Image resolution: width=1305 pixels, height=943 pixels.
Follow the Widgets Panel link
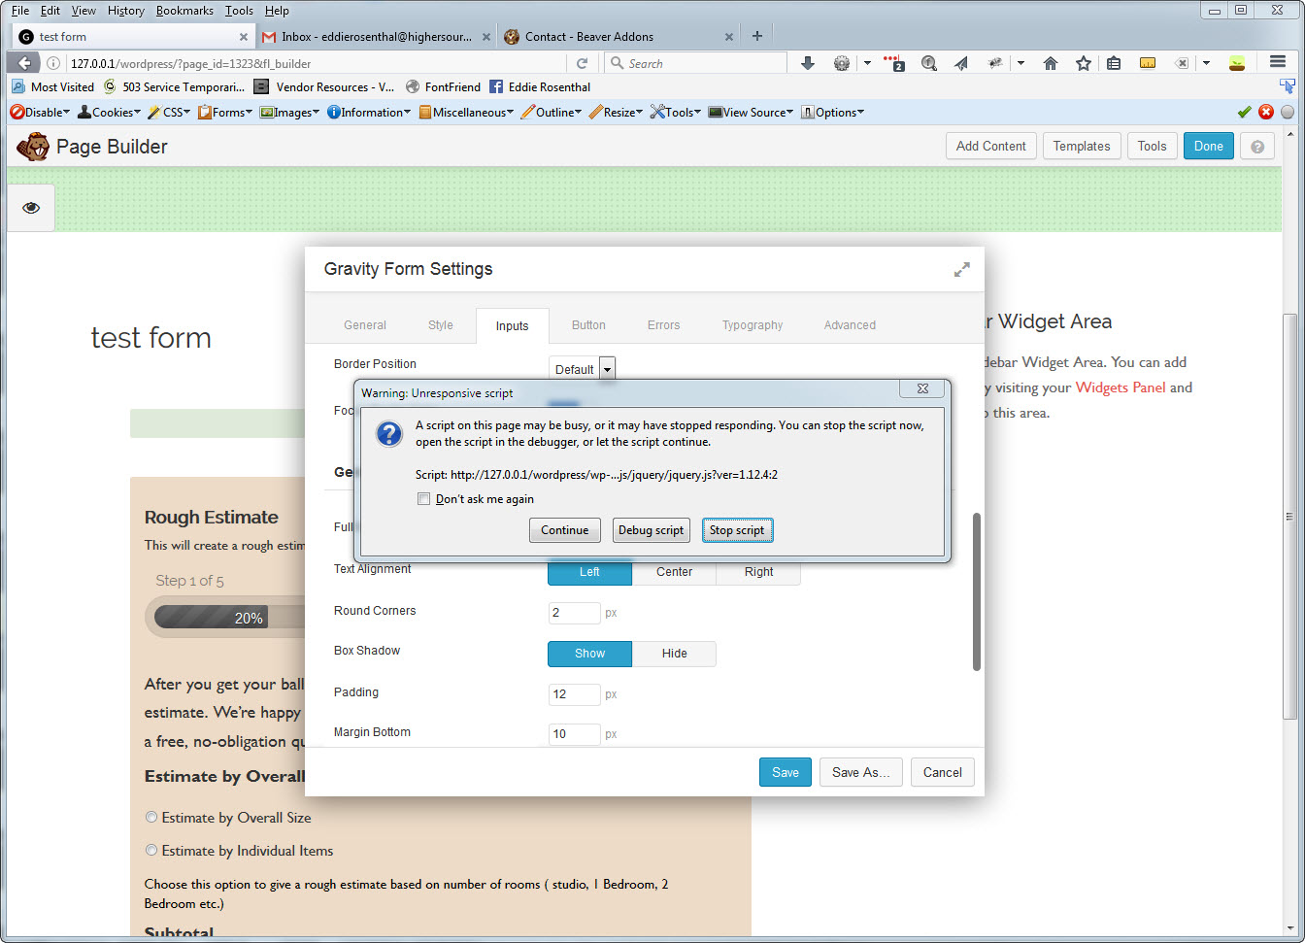[1121, 387]
